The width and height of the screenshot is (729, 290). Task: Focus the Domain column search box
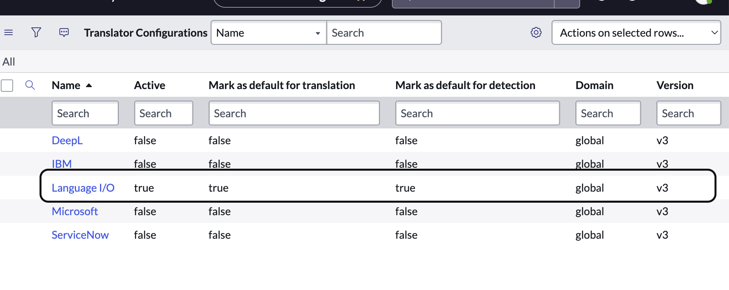tap(608, 113)
